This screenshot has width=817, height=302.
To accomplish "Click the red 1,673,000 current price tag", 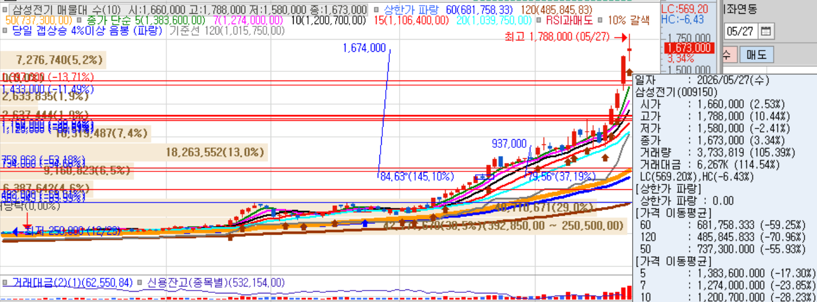I will (689, 48).
